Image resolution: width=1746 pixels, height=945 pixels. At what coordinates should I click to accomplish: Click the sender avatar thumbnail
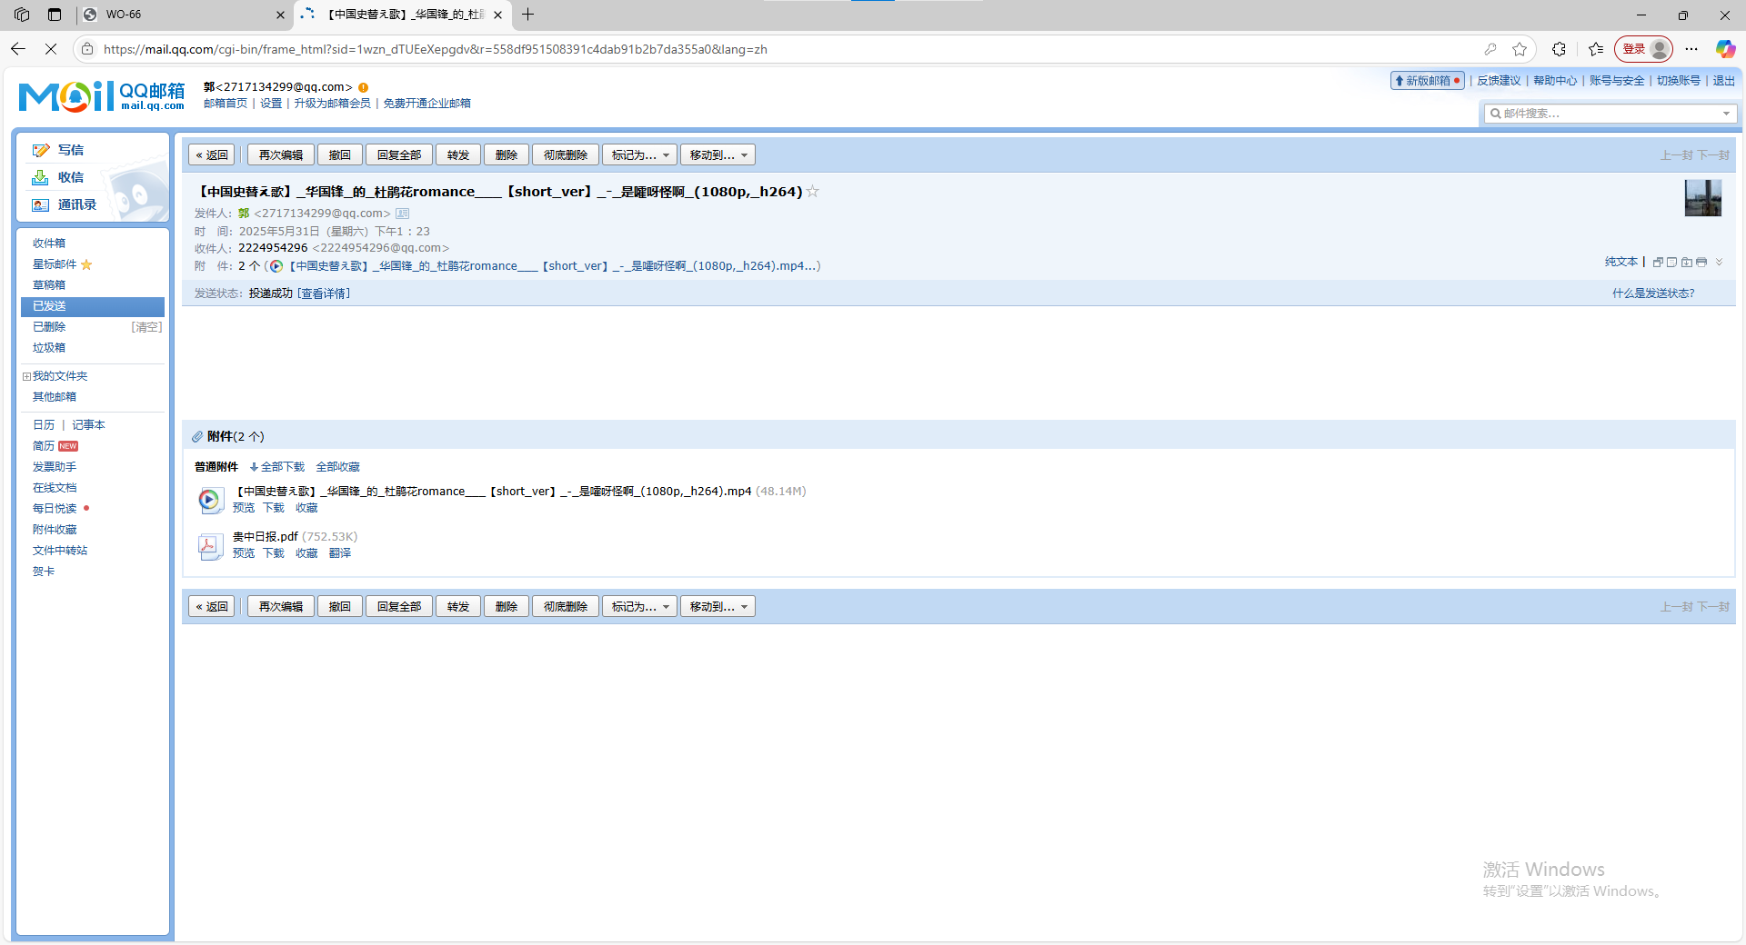pyautogui.click(x=1703, y=198)
